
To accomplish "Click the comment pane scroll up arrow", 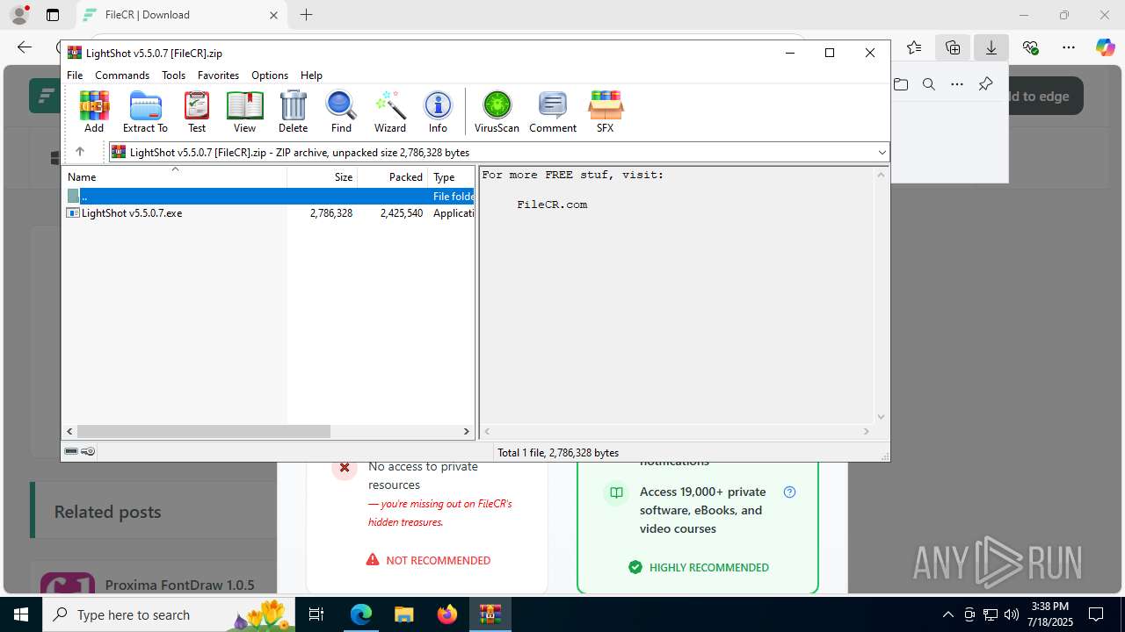I will [x=881, y=175].
